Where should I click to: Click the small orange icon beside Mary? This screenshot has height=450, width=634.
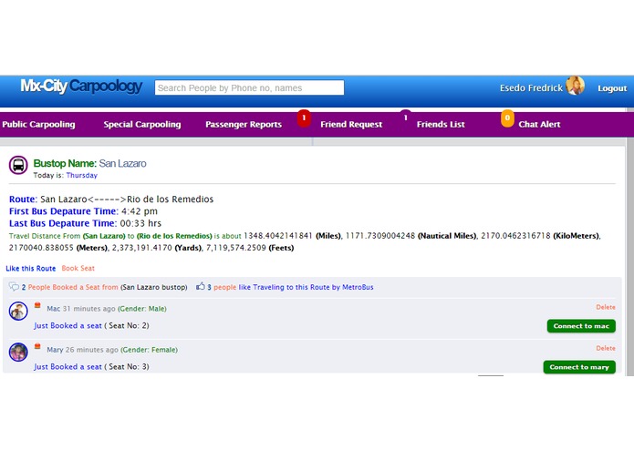(x=37, y=346)
